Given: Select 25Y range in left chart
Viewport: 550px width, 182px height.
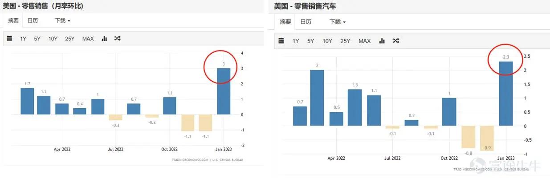Looking at the screenshot, I should 70,39.
